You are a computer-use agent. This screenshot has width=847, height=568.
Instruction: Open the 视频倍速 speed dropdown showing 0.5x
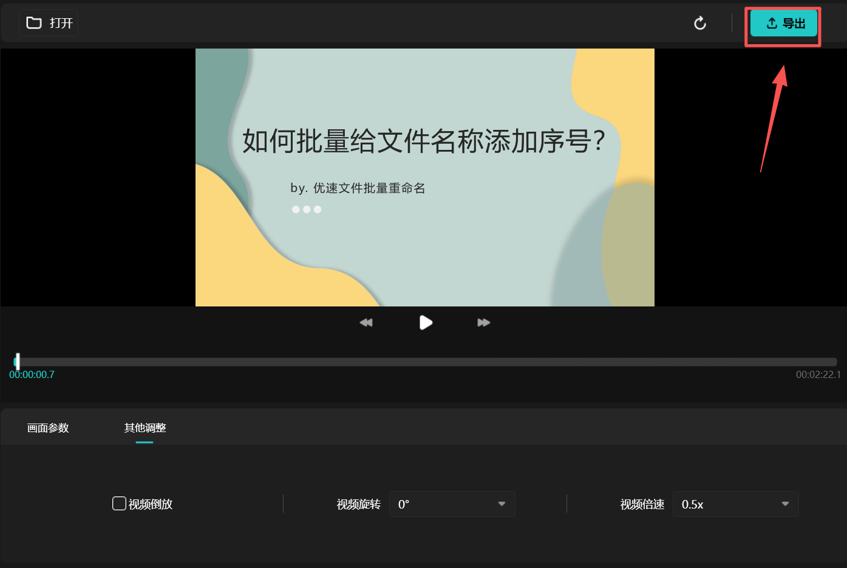point(735,504)
